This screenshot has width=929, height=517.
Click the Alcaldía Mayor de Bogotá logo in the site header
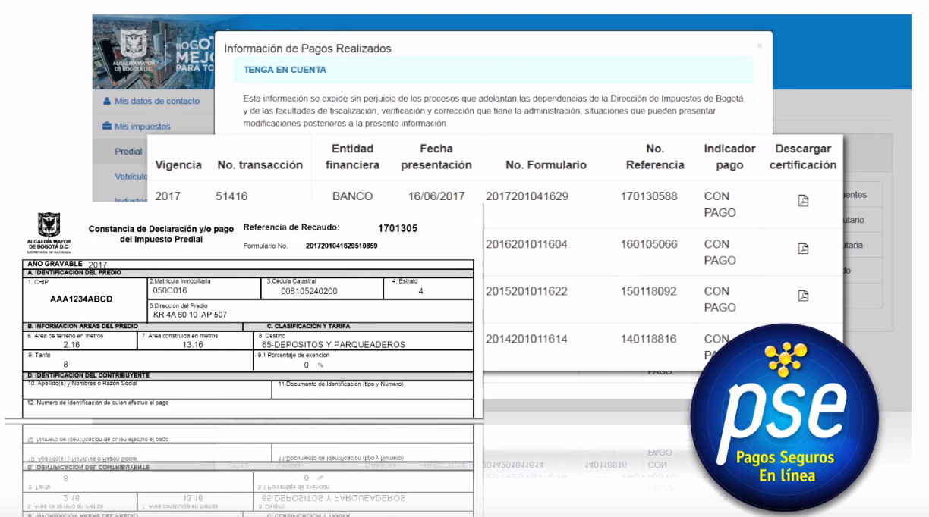pos(134,50)
